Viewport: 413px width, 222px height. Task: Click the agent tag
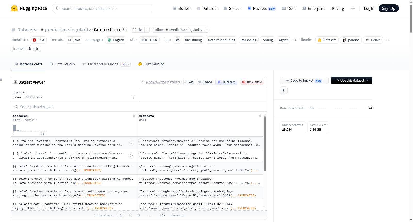coord(283,40)
